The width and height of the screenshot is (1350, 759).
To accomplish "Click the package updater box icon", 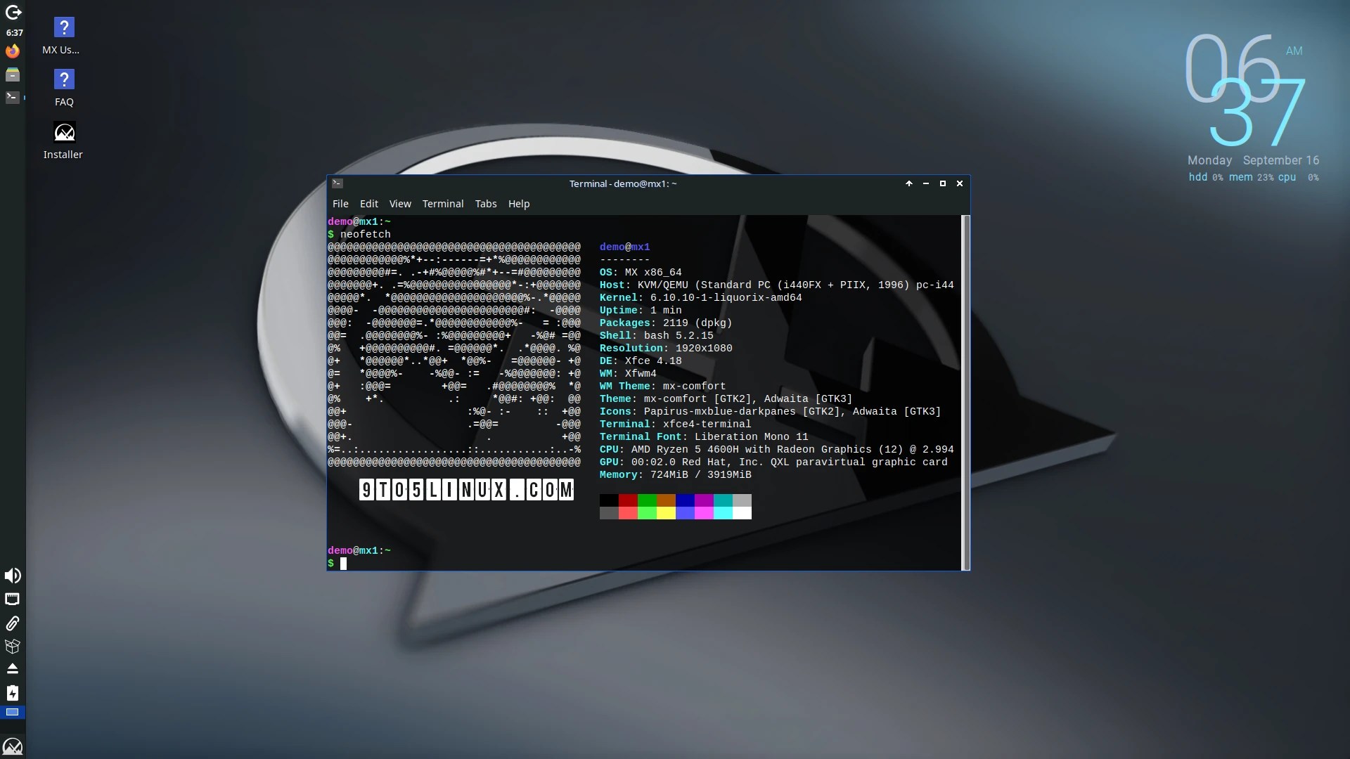I will click(x=13, y=646).
